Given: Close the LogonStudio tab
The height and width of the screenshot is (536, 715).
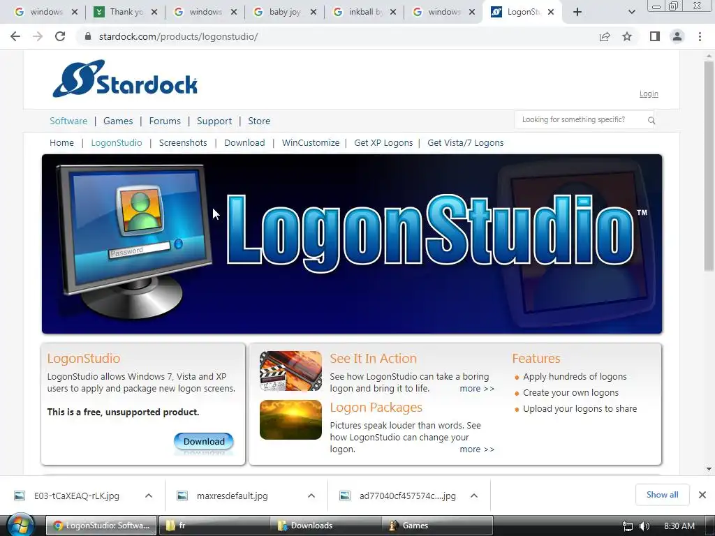Looking at the screenshot, I should click(551, 12).
